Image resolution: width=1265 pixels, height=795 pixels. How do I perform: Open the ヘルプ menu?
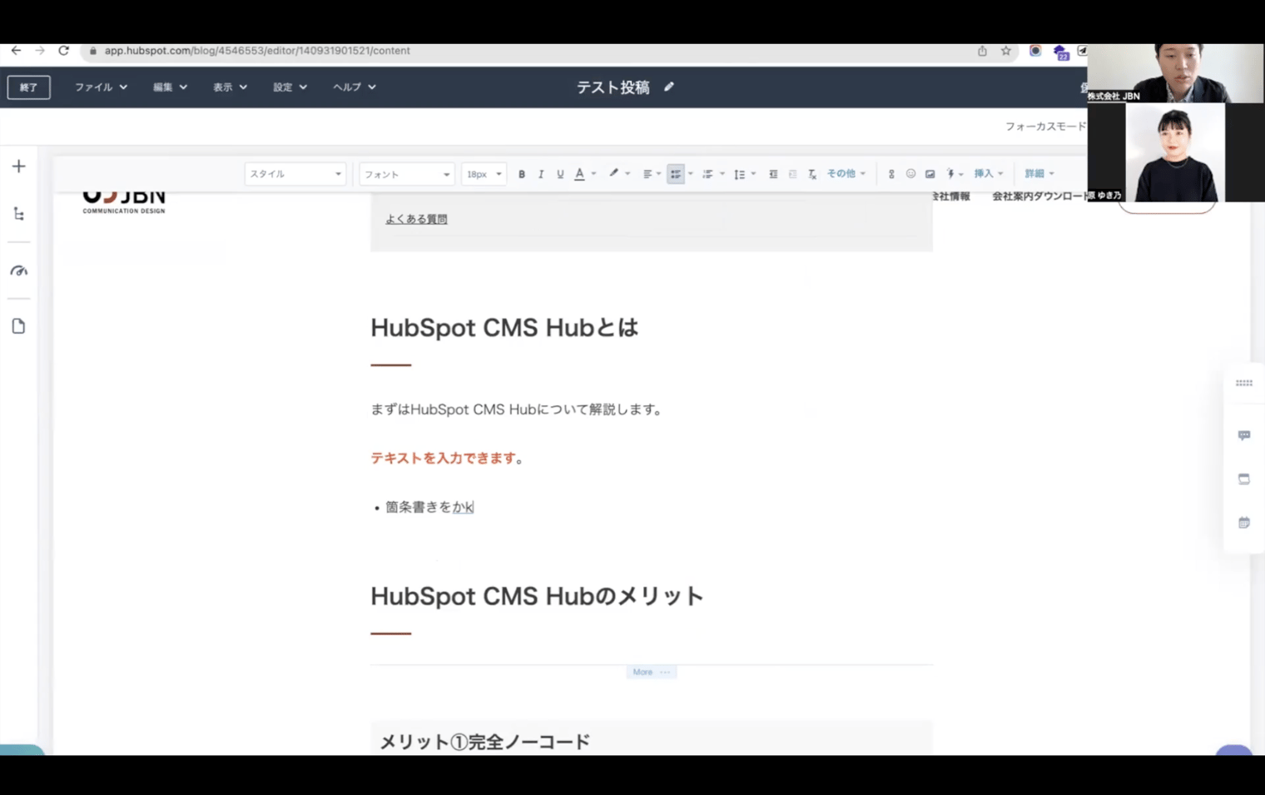355,87
